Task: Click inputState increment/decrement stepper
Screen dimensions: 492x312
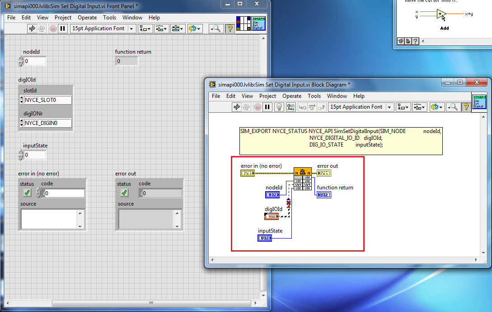Action: [x=21, y=155]
